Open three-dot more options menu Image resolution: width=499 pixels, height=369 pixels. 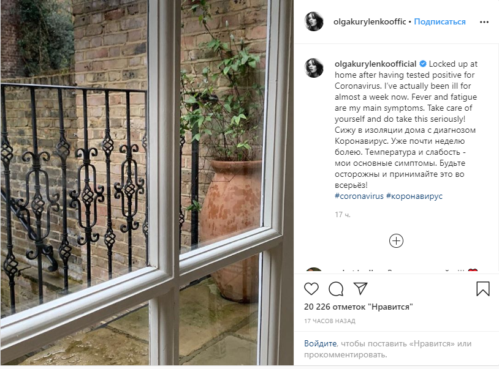(484, 22)
